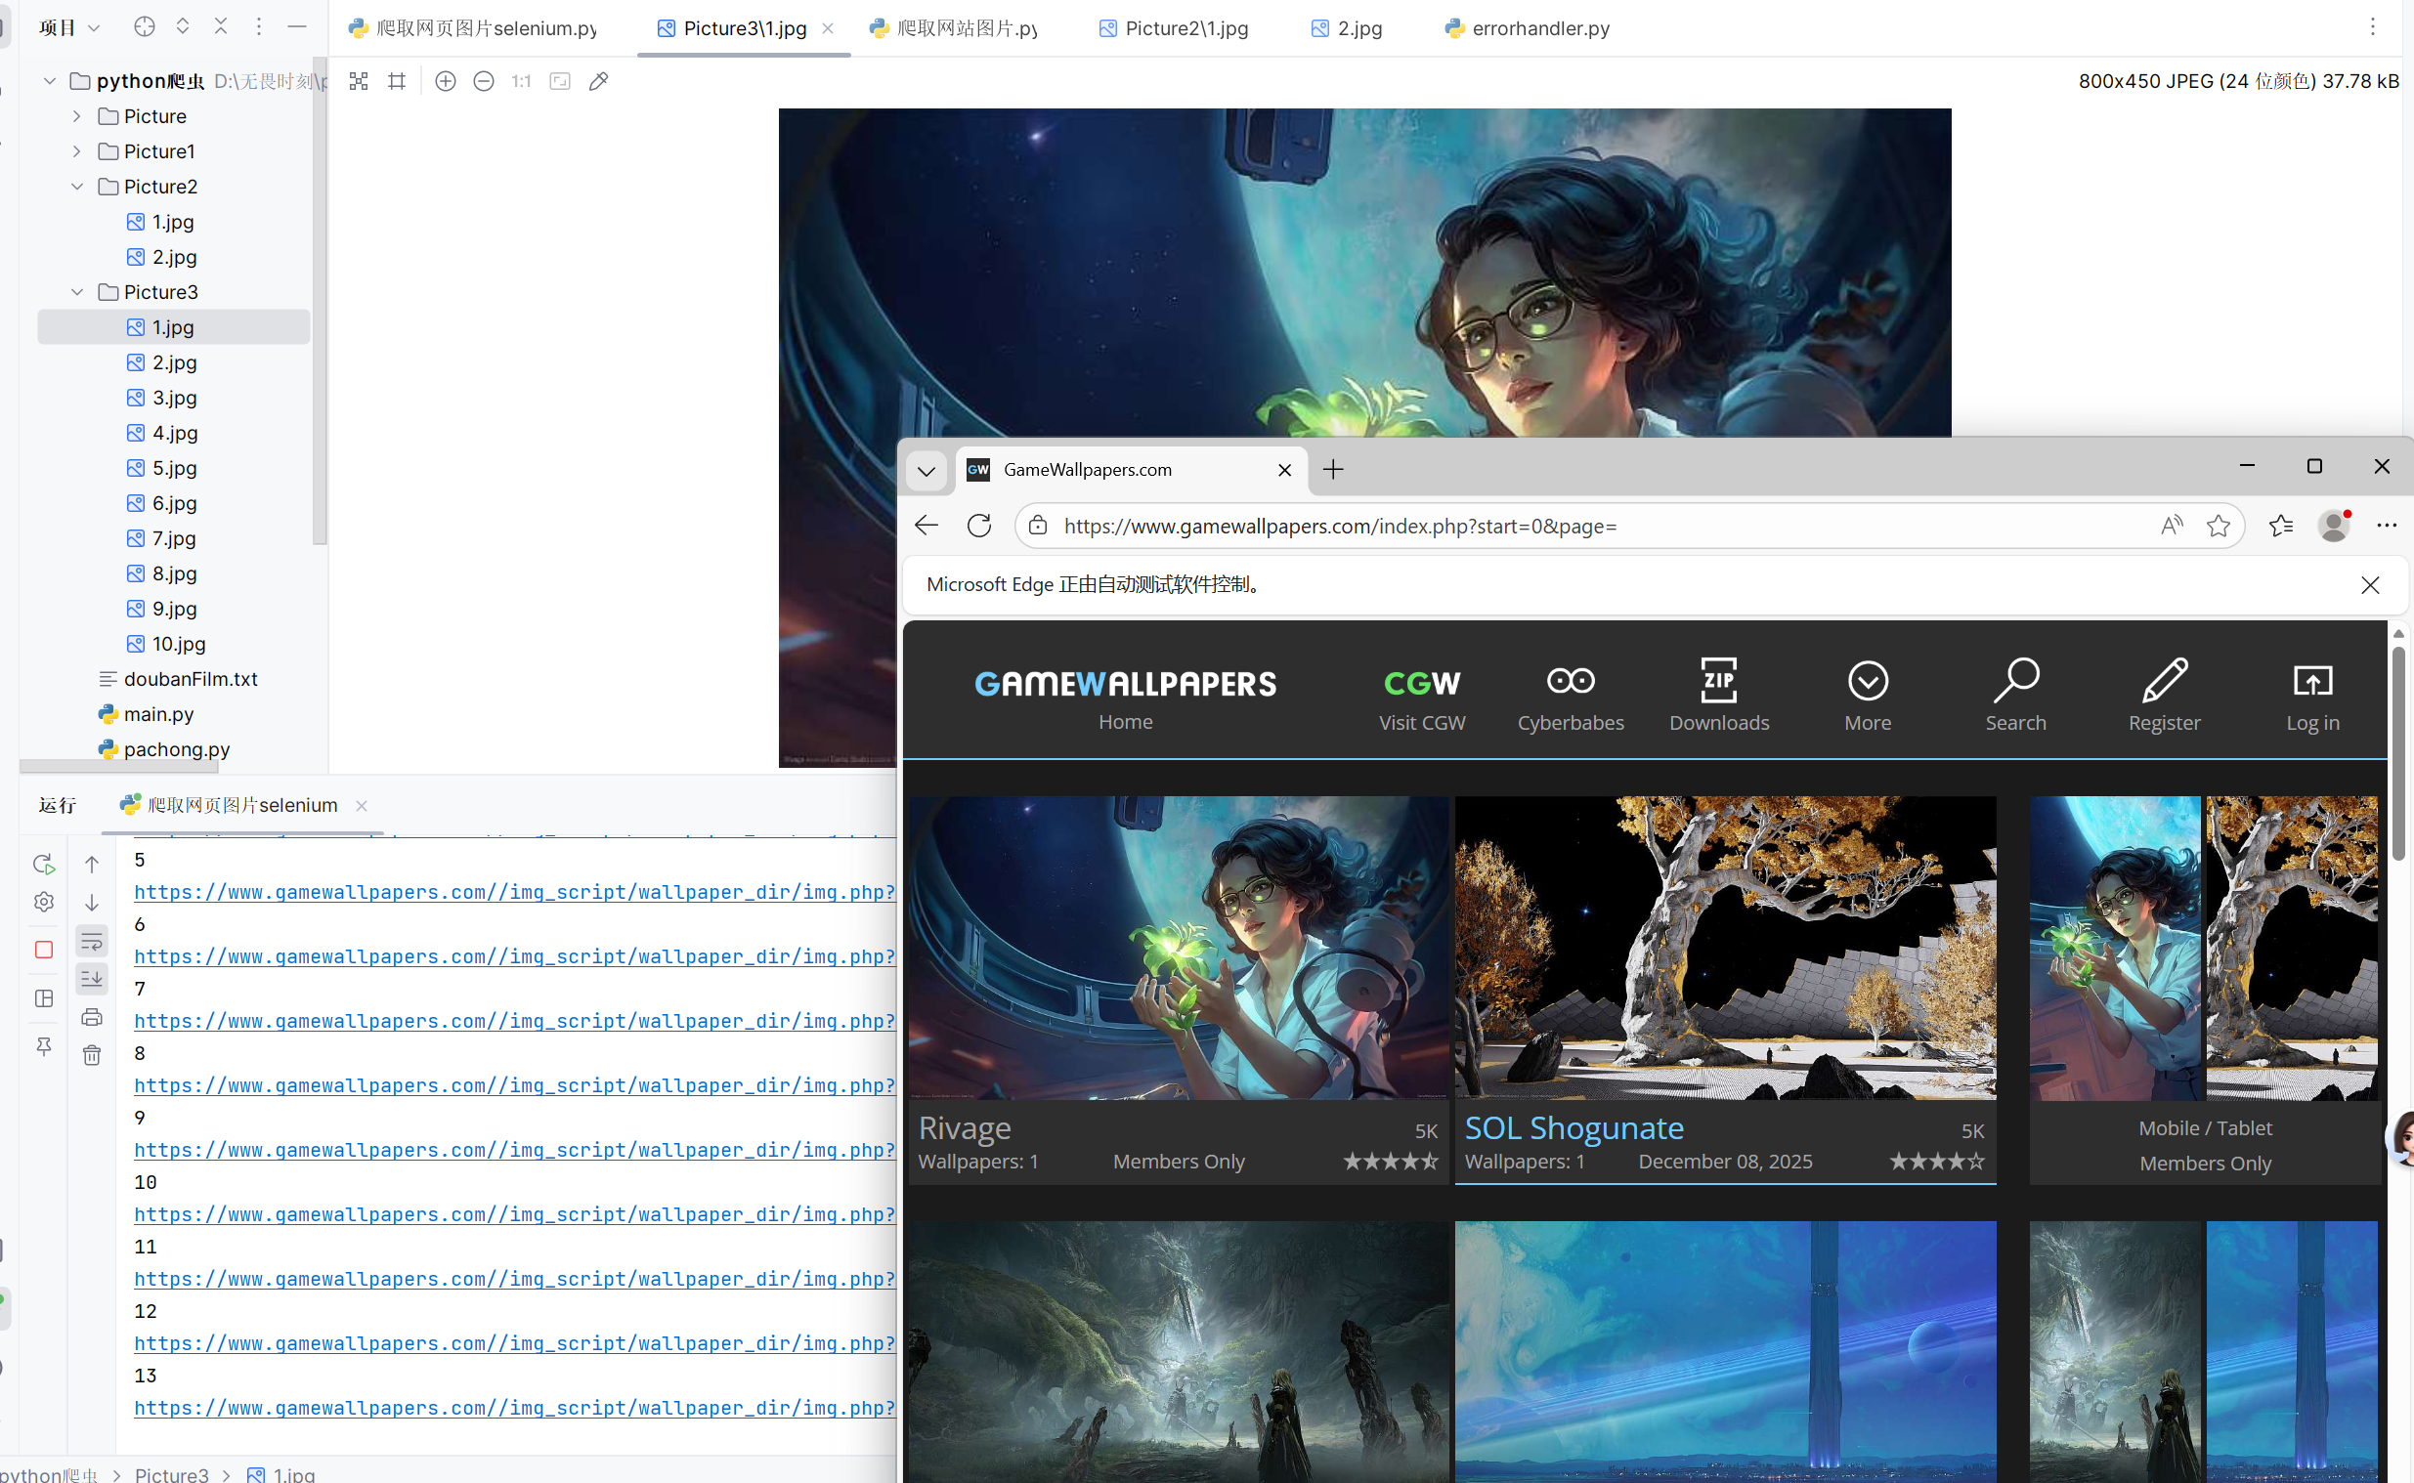Screen dimensions: 2414x1483
Task: Open the Downloads menu on GameWallpapers site
Action: (1718, 696)
